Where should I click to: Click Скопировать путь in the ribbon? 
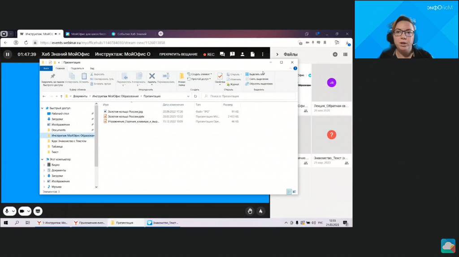(x=102, y=79)
